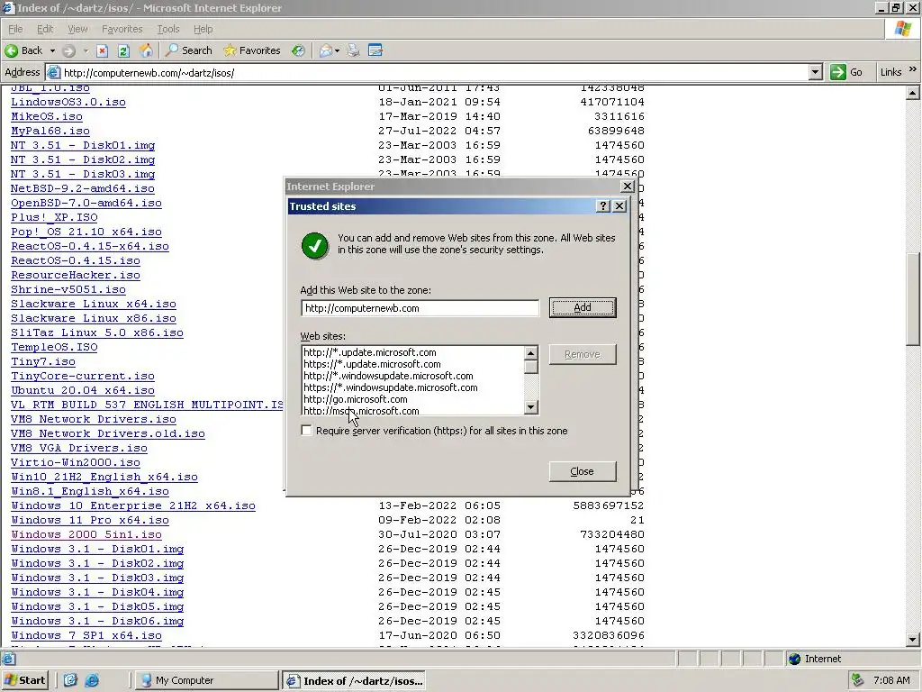This screenshot has height=692, width=922.
Task: Open the NetBSD-9.2-amd64.iso link
Action: click(83, 189)
